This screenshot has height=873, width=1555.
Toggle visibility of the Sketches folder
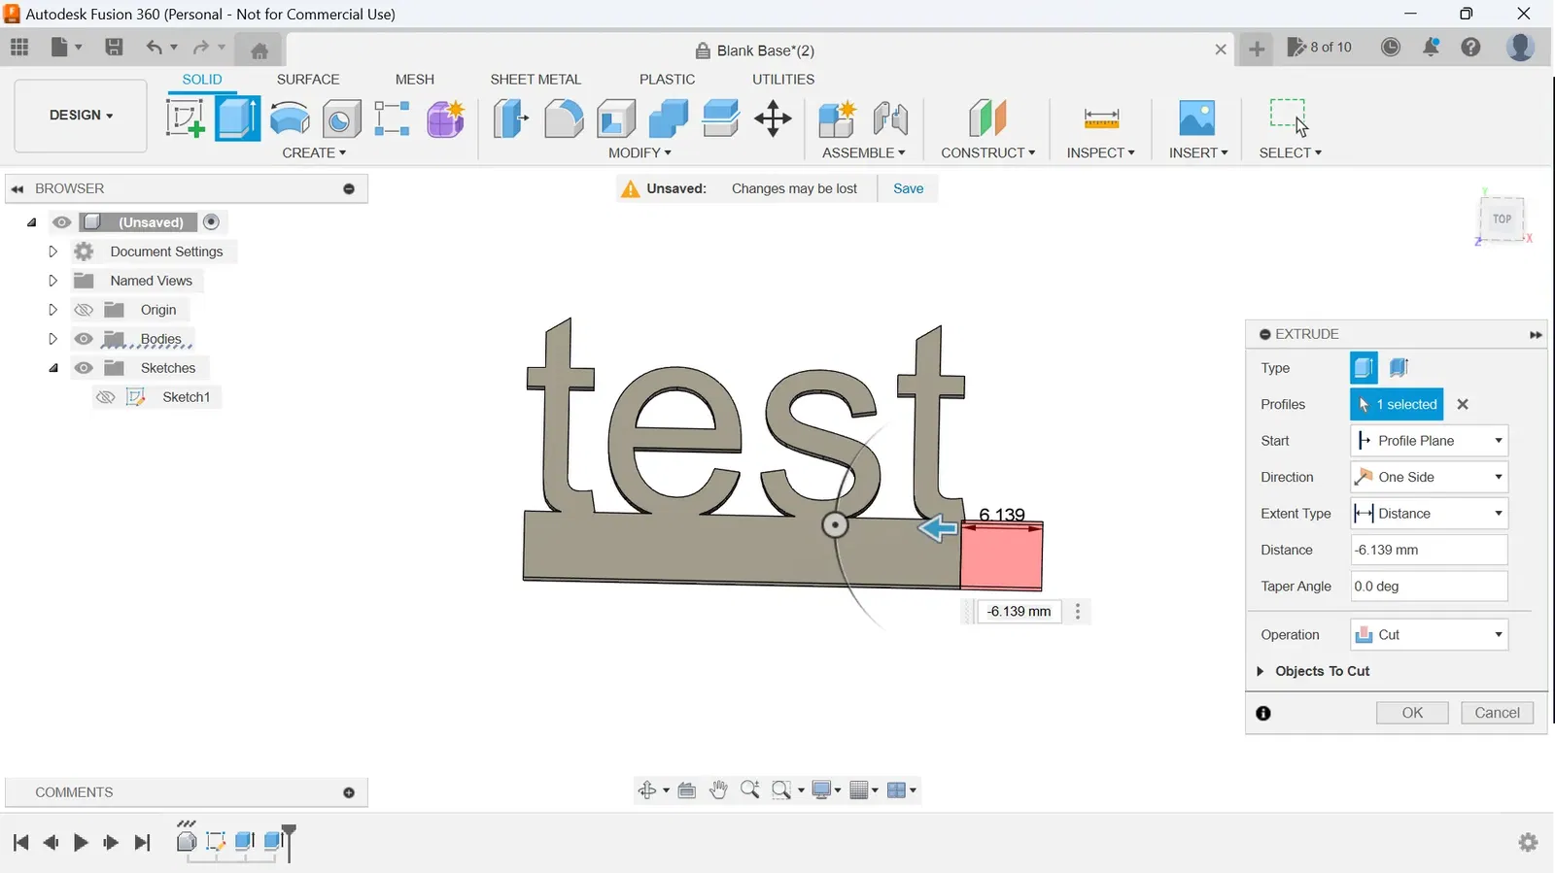[84, 368]
